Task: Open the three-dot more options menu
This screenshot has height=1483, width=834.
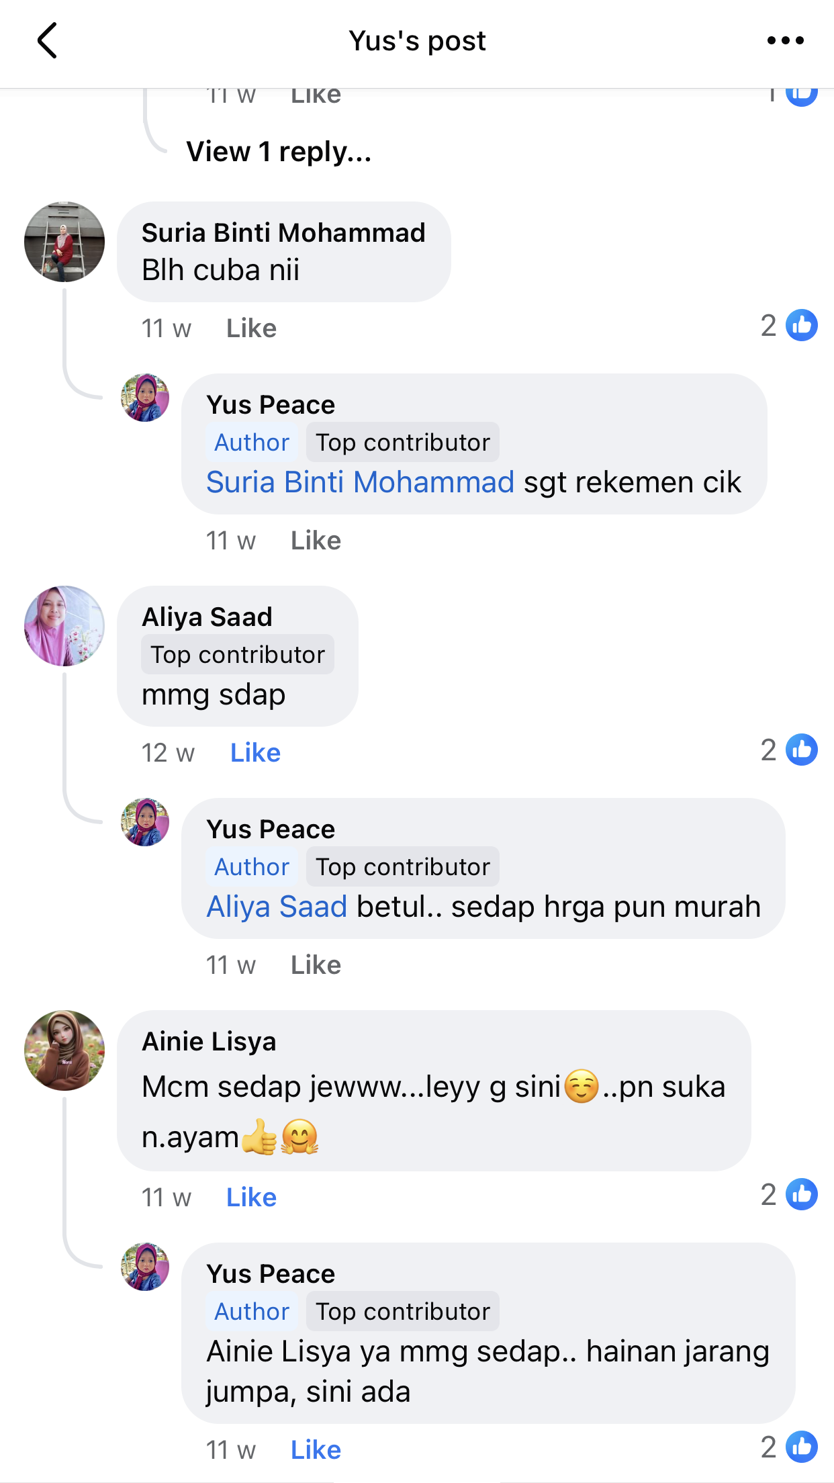Action: 785,41
